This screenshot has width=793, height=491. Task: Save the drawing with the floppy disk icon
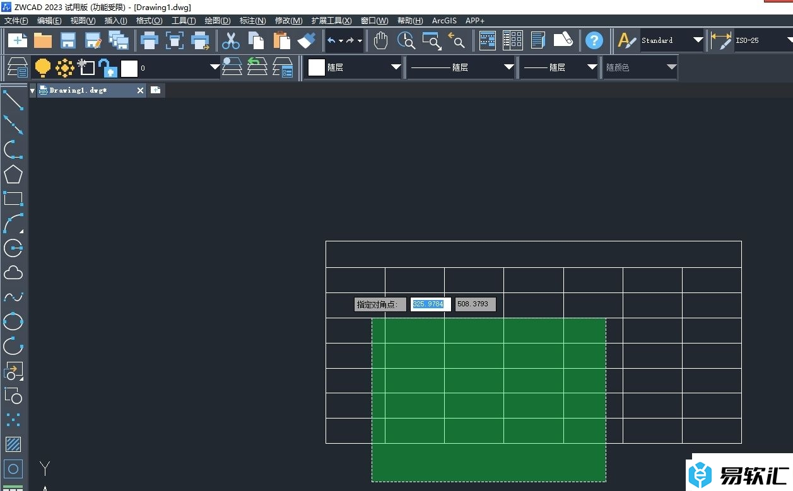coord(68,41)
